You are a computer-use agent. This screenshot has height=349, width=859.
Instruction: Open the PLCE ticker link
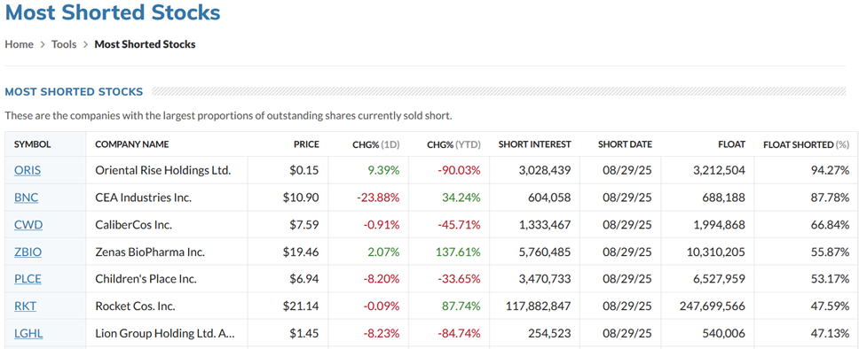point(28,279)
